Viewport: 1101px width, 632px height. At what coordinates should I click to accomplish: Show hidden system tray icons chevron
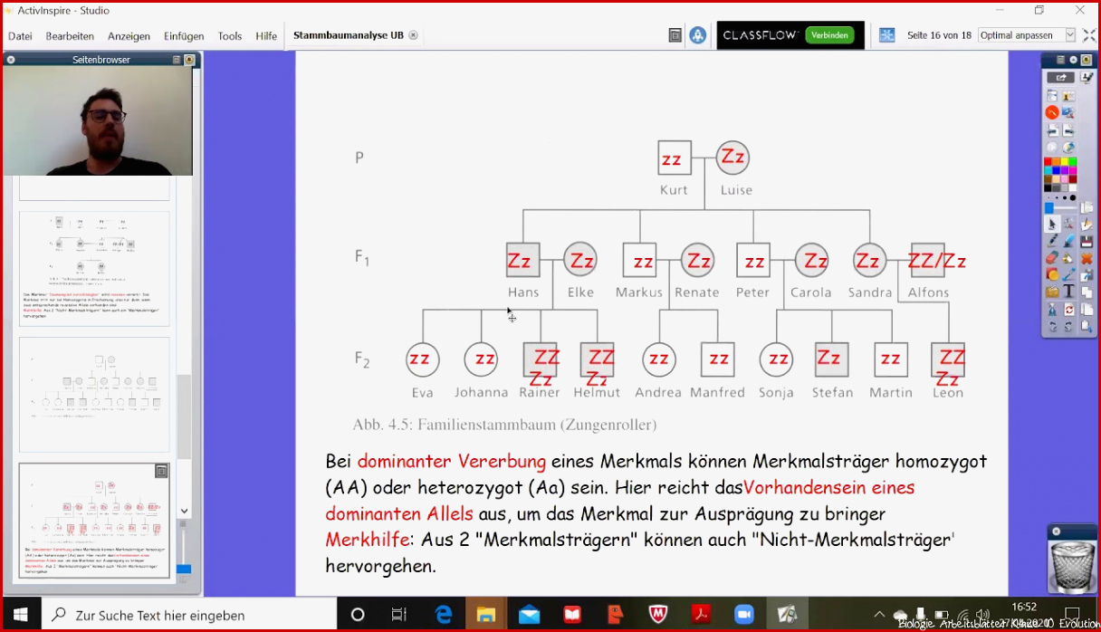878,615
